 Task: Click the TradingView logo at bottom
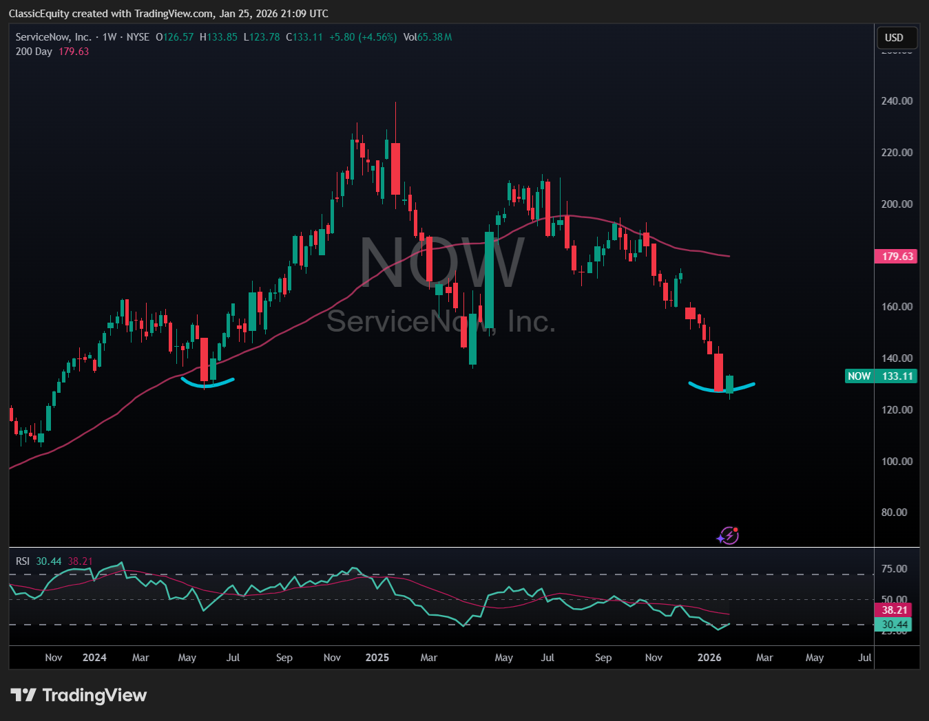pos(79,695)
